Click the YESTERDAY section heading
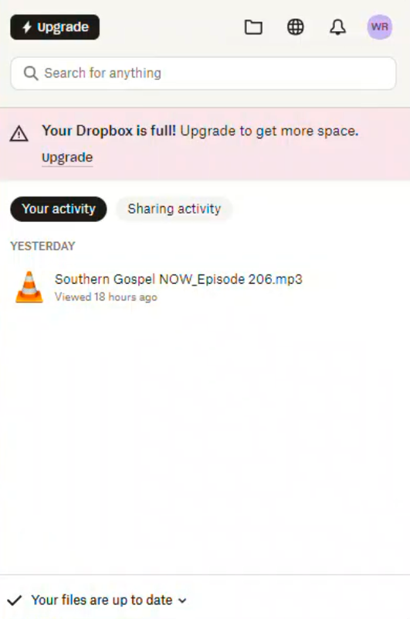Screen dimensions: 410x619 coord(42,246)
